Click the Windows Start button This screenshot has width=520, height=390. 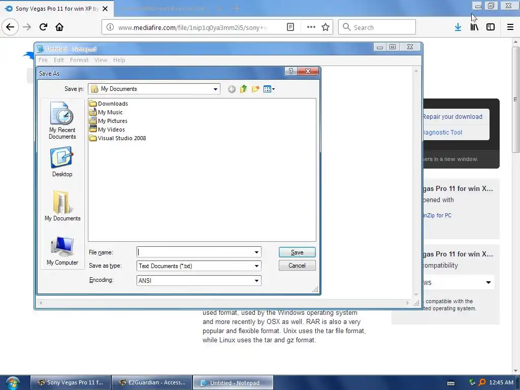13,383
